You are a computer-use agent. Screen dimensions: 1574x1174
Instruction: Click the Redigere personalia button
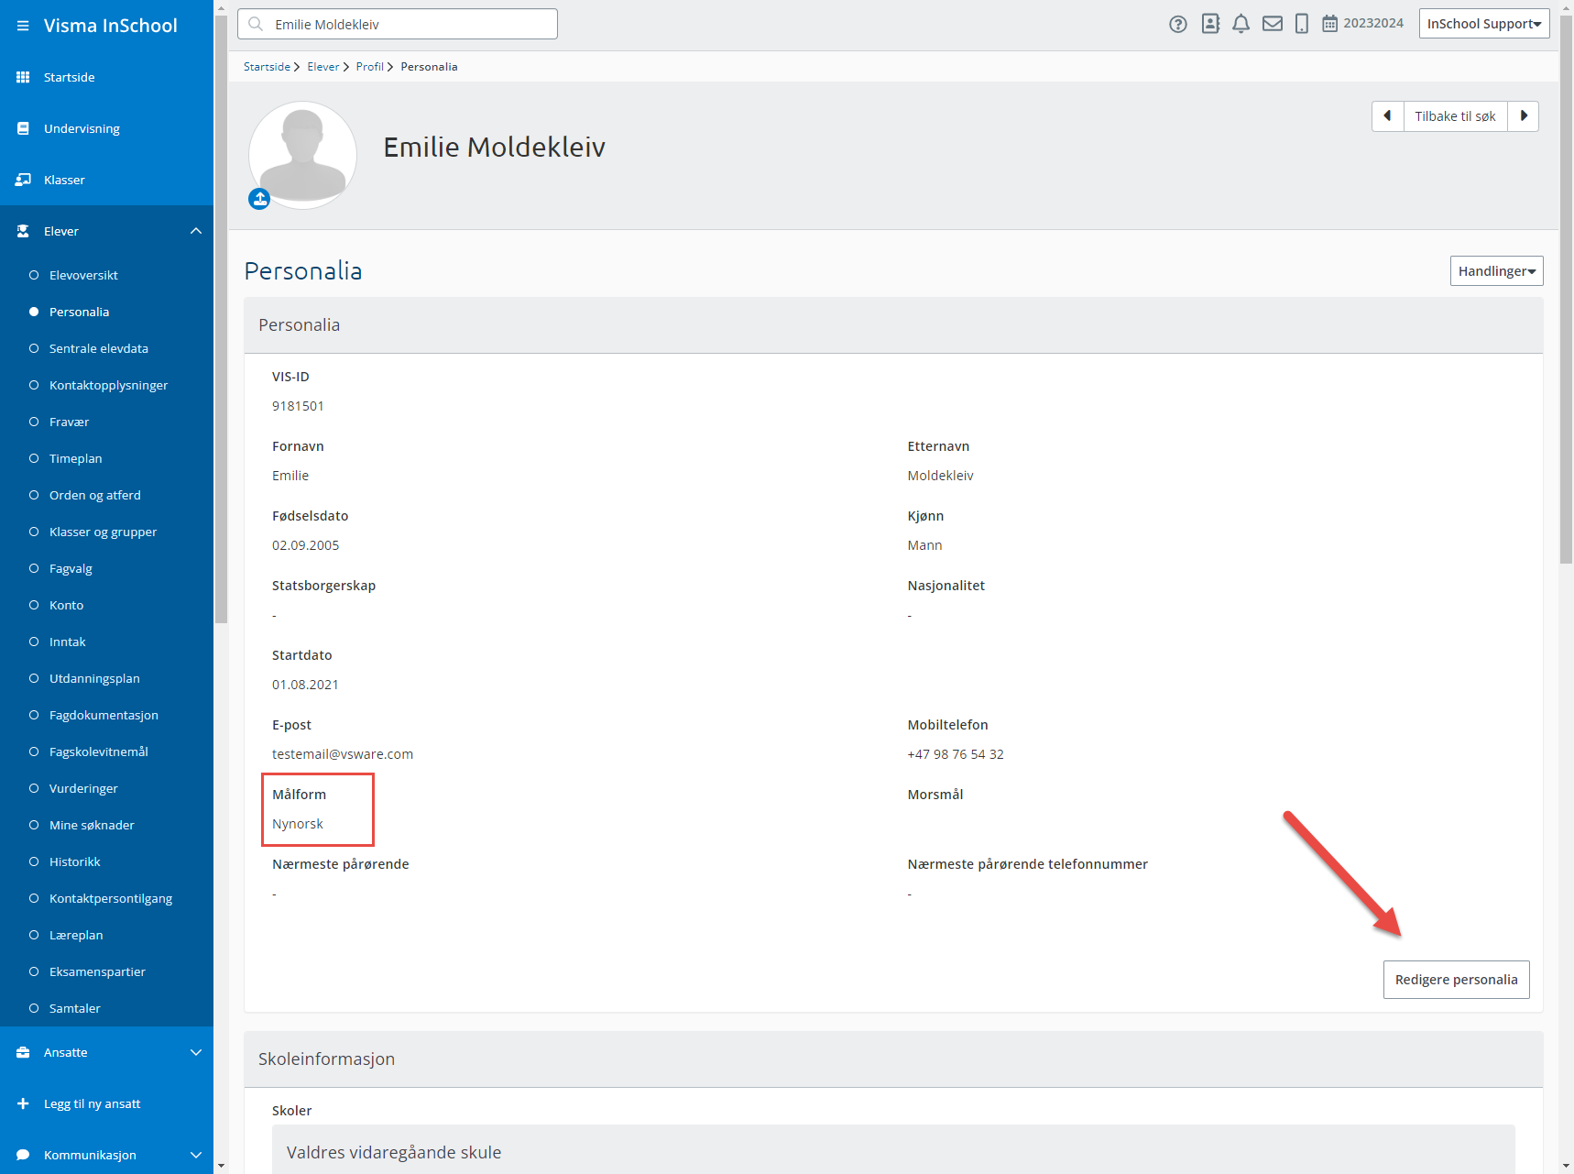[x=1456, y=980]
